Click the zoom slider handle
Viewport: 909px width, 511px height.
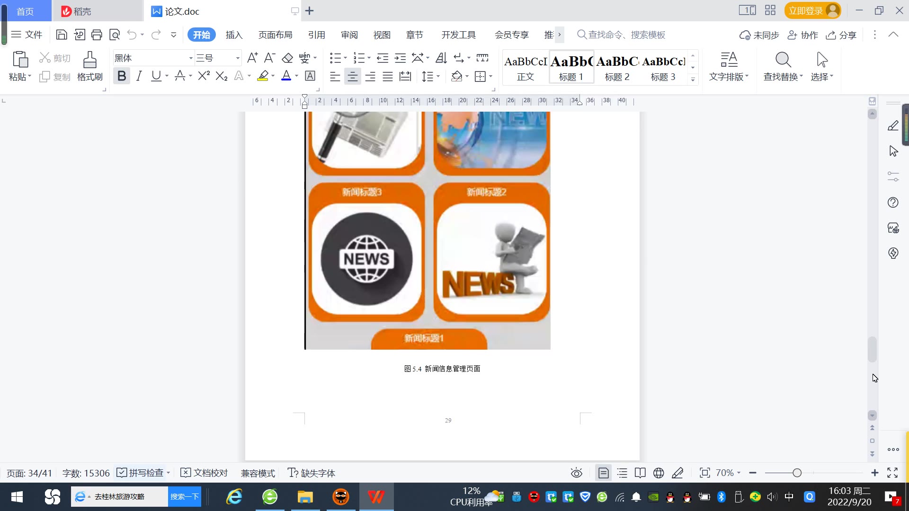(x=797, y=473)
